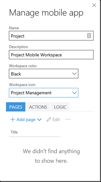Click the Edit button
101x182 pixels.
coord(53,119)
